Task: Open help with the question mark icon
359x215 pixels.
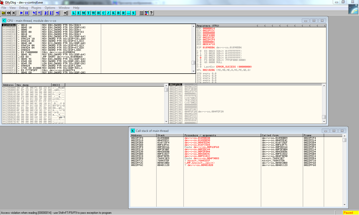Action: (x=152, y=13)
